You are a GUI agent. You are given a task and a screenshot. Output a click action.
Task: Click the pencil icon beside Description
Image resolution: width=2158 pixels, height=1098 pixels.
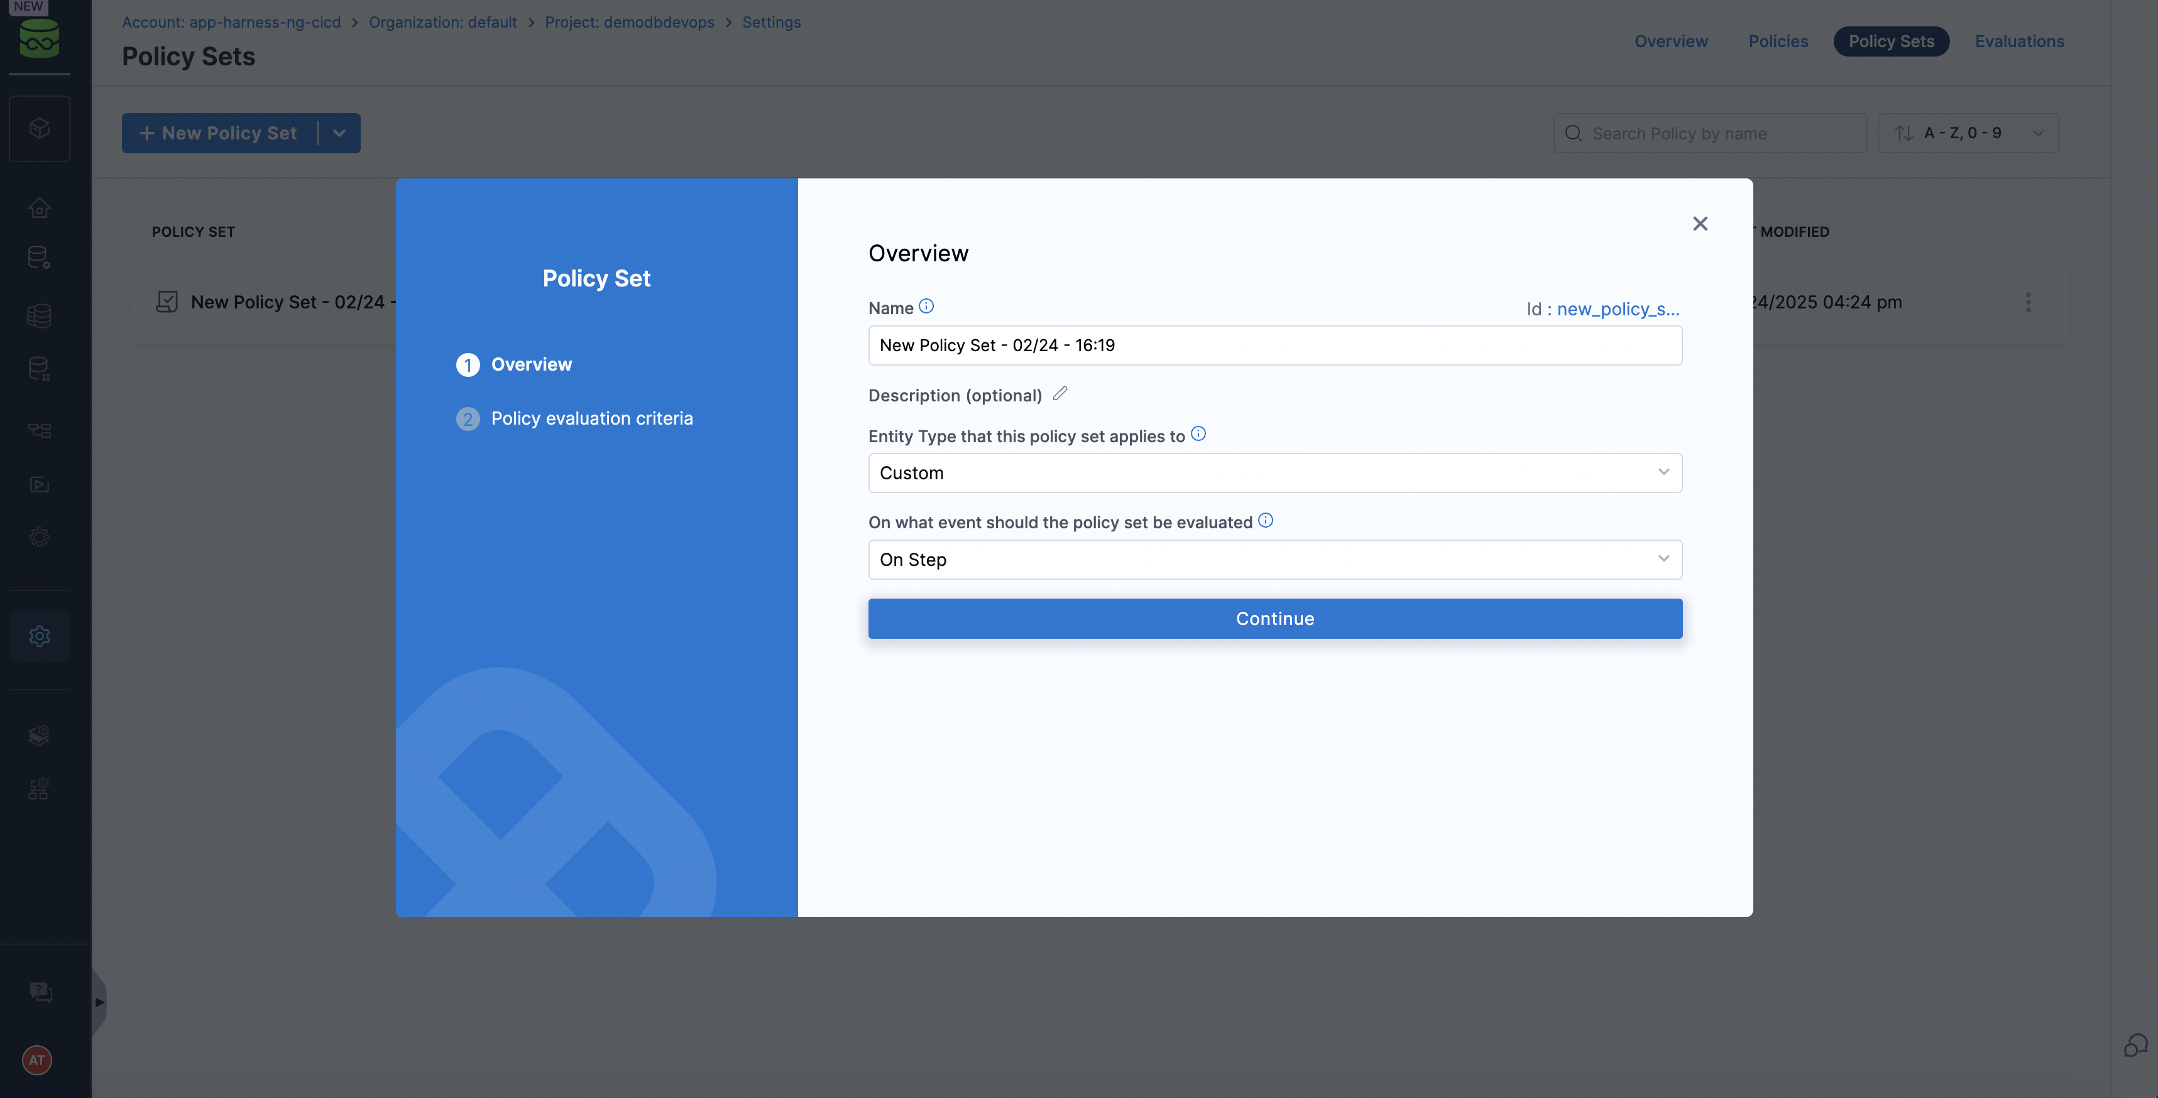[x=1060, y=394]
